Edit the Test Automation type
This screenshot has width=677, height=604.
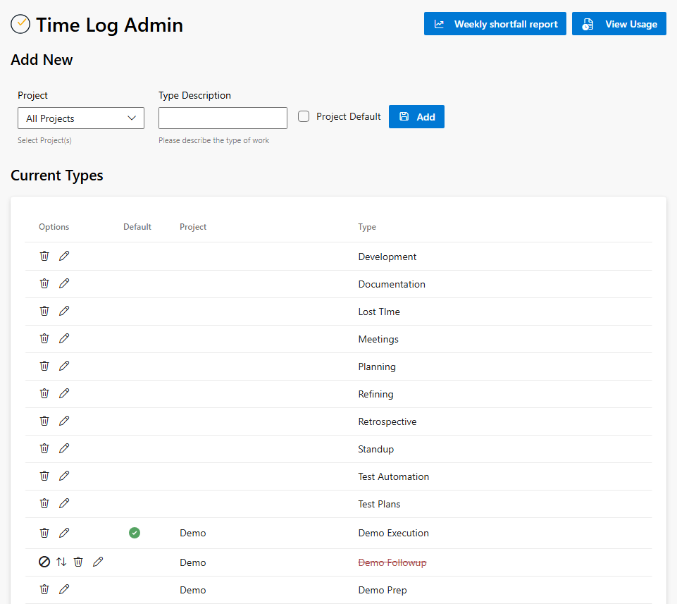64,476
